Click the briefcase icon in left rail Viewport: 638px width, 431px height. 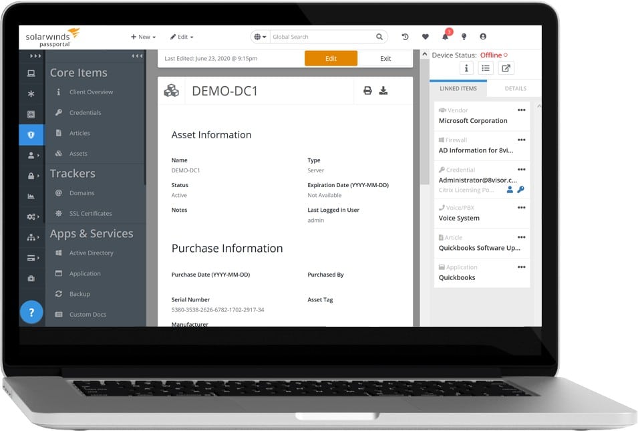(31, 279)
